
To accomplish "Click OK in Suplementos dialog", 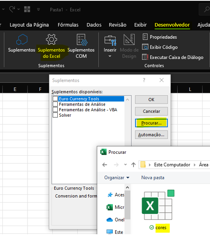I will pos(151,100).
